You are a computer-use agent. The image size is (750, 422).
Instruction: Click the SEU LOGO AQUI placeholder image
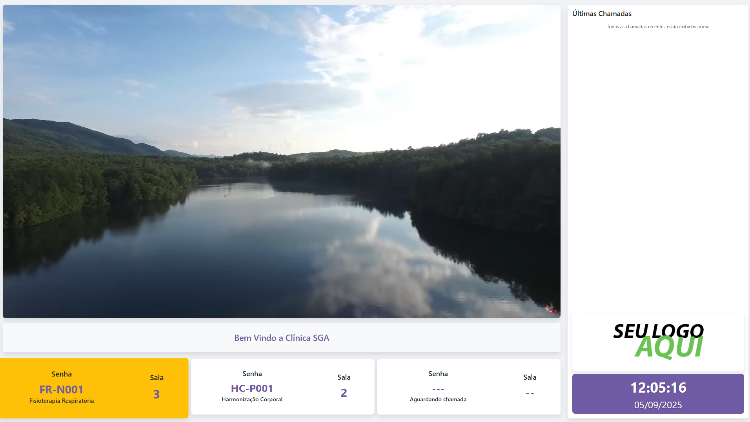pos(658,341)
